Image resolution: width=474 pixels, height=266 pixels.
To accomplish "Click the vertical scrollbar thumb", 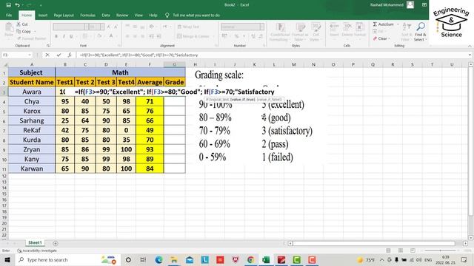I will click(x=470, y=142).
